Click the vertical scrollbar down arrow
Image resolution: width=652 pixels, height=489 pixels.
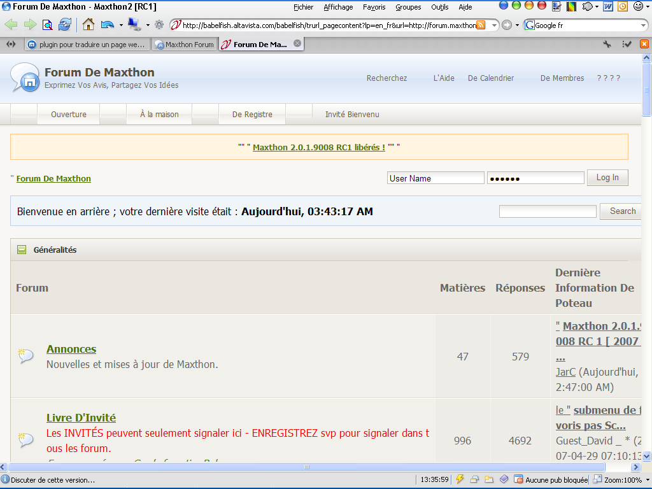[x=647, y=457]
